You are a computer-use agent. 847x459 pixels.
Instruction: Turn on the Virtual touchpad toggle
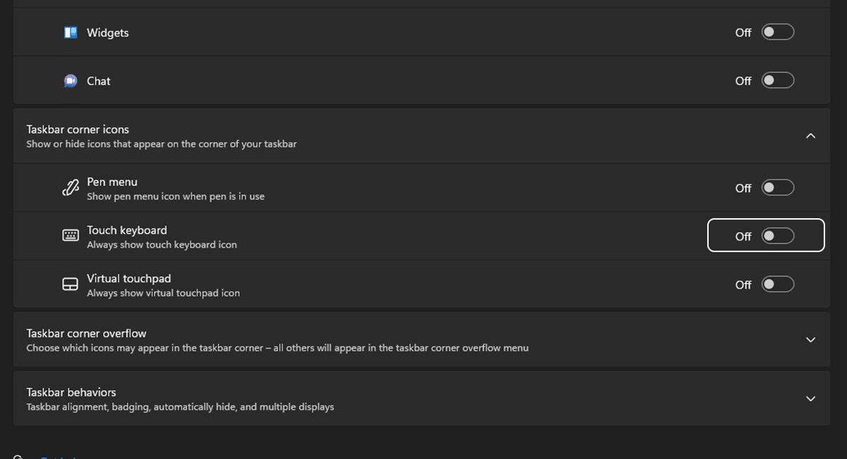tap(777, 285)
